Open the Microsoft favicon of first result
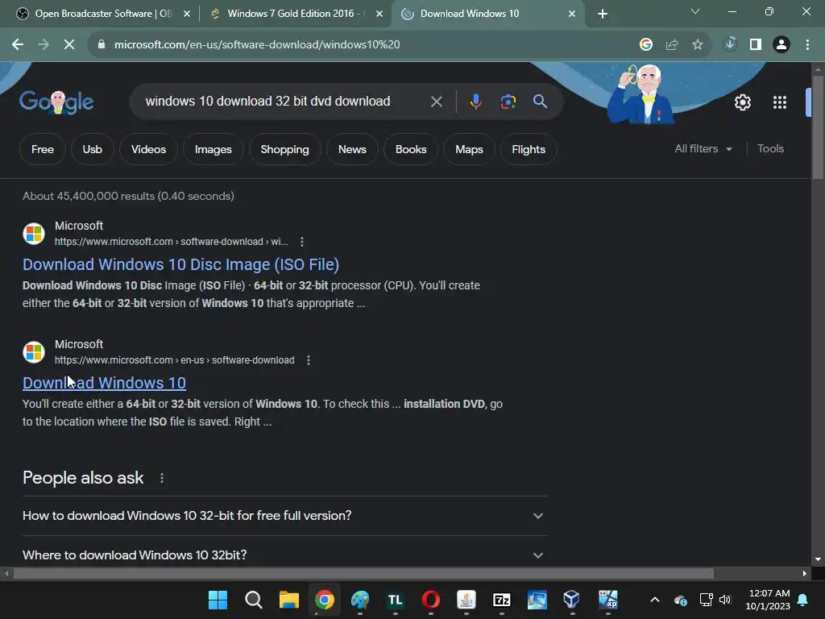The image size is (825, 619). tap(34, 234)
